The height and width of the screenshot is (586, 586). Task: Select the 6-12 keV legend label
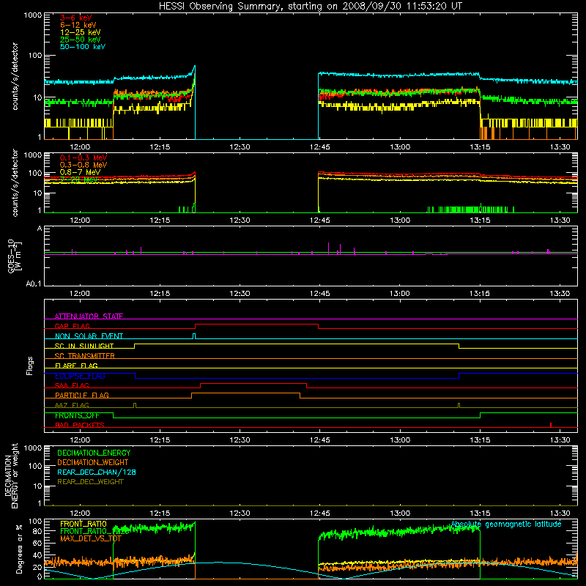(x=78, y=25)
